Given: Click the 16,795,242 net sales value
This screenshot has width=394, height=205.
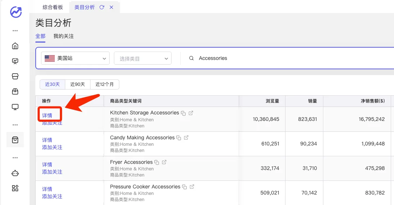Looking at the screenshot, I should coord(372,119).
